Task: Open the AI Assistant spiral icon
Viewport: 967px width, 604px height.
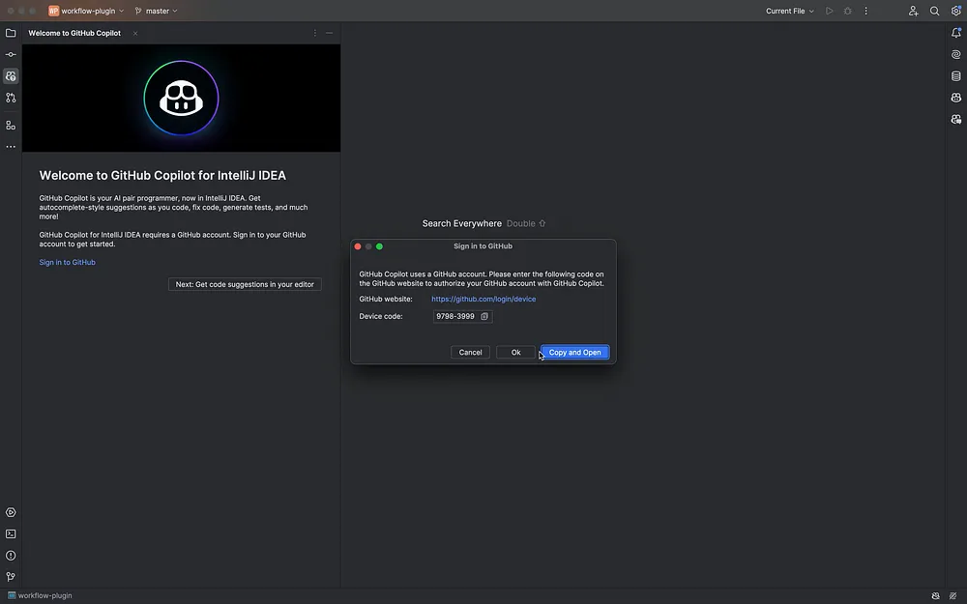Action: pyautogui.click(x=956, y=54)
